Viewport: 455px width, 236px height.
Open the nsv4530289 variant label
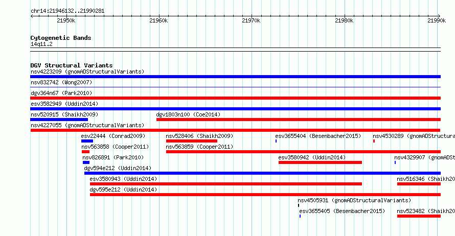coord(414,136)
